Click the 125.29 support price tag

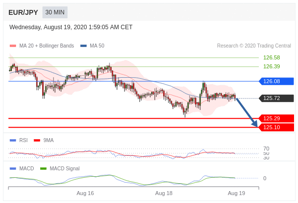click(277, 118)
